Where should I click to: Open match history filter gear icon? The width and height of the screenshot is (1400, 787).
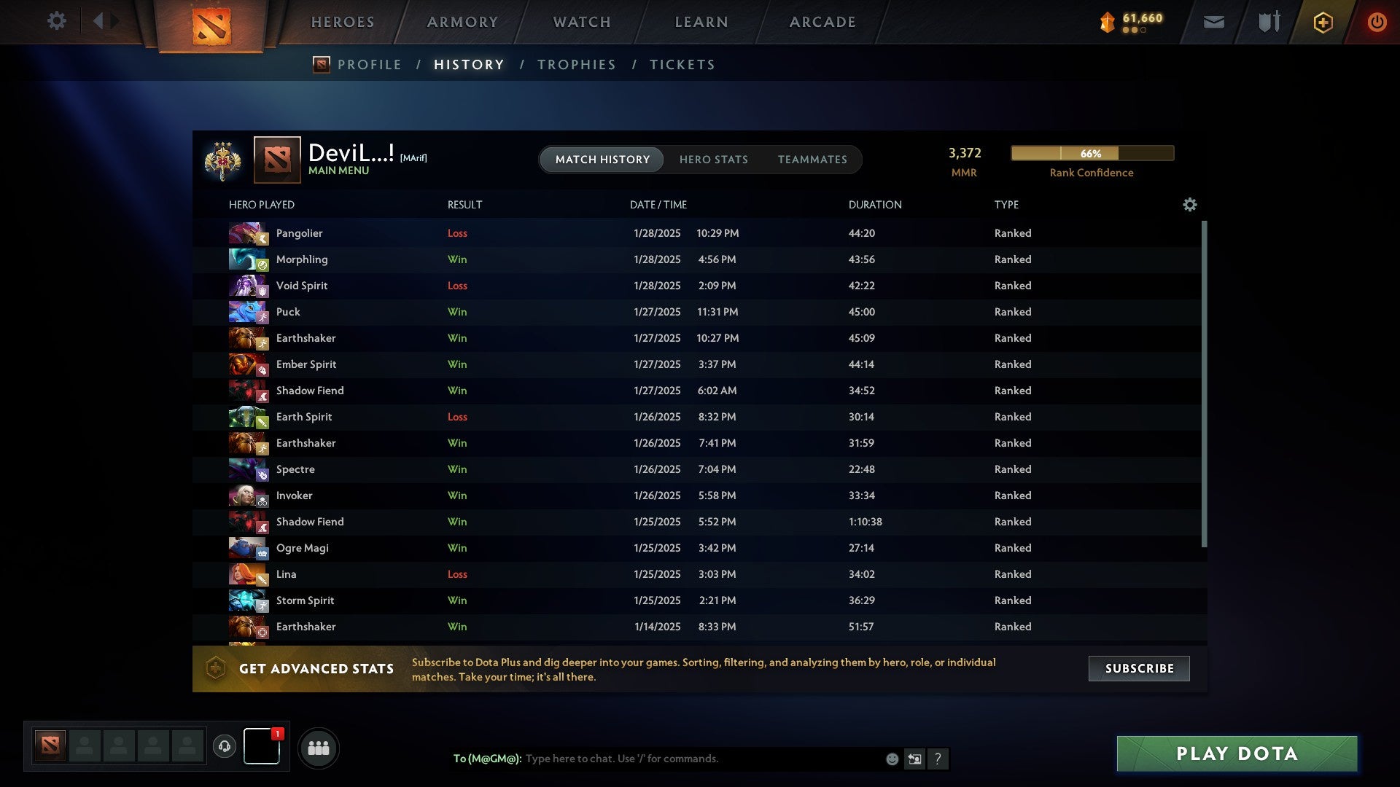click(1189, 205)
